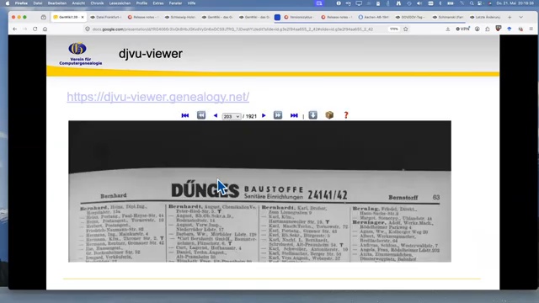The width and height of the screenshot is (539, 303).
Task: Jump to last page in viewer
Action: pyautogui.click(x=294, y=115)
